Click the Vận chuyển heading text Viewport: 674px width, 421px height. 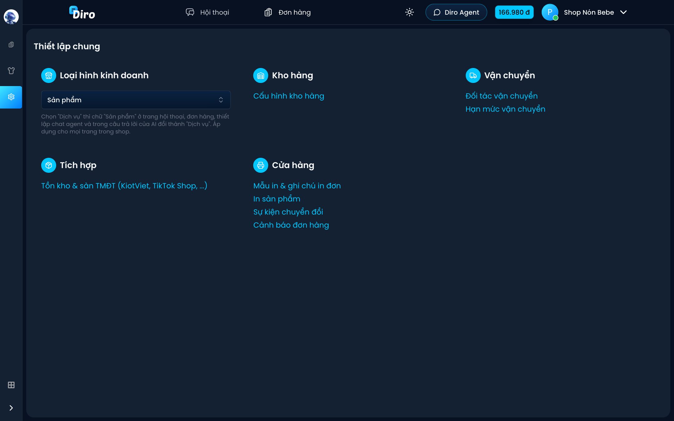(x=510, y=75)
